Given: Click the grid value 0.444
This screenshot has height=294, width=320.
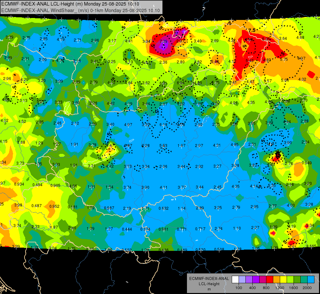Looking at the screenshot, I should coord(127,229).
